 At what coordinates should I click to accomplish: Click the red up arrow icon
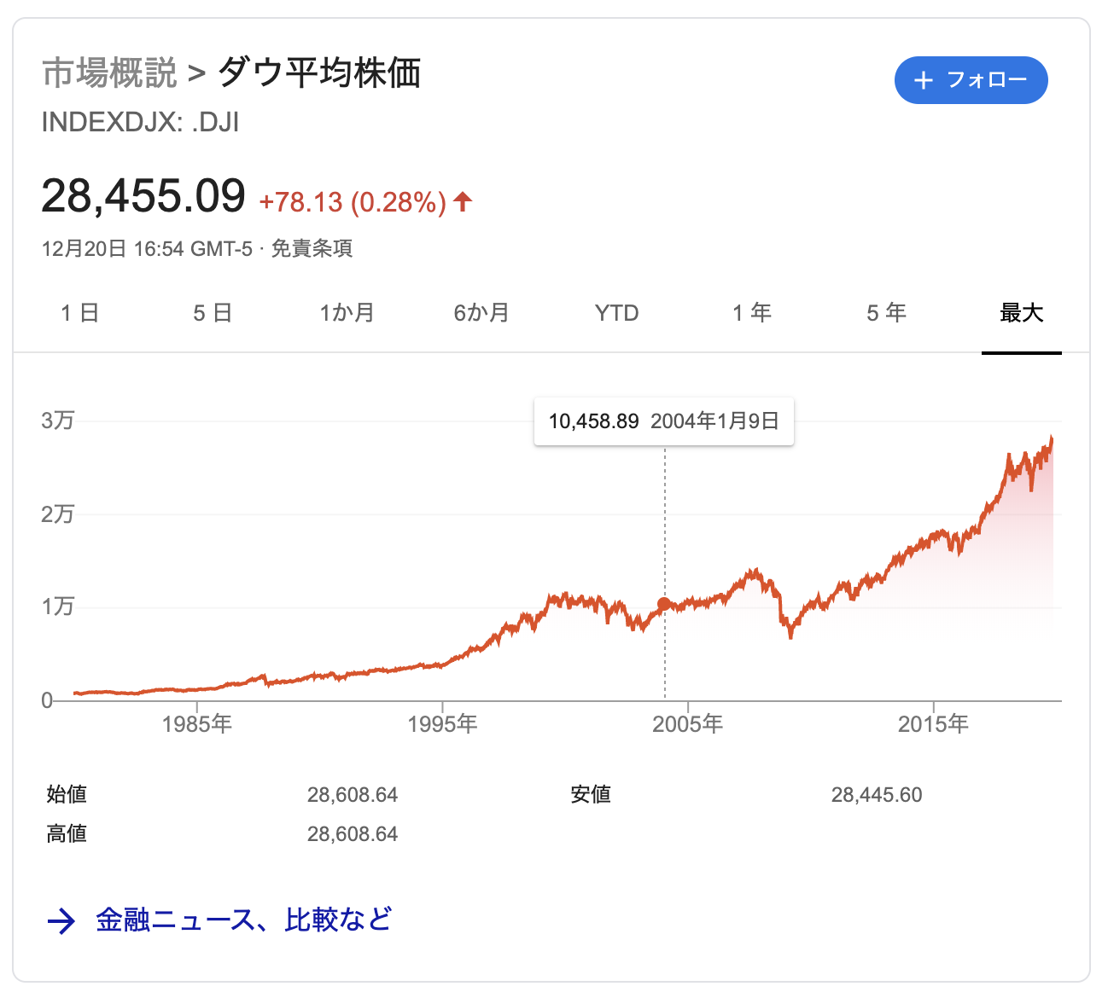(463, 202)
